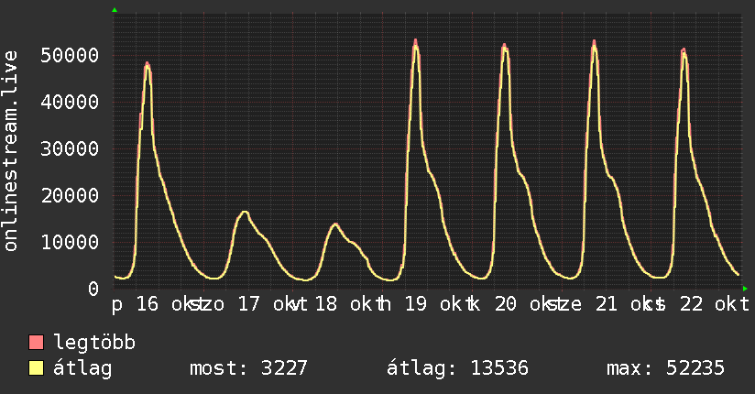This screenshot has height=394, width=755.
Task: Click the green arrow at top of y-axis
Action: click(115, 10)
